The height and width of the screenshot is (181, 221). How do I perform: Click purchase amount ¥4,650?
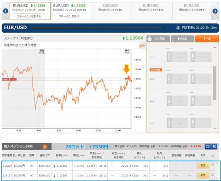(x=134, y=166)
